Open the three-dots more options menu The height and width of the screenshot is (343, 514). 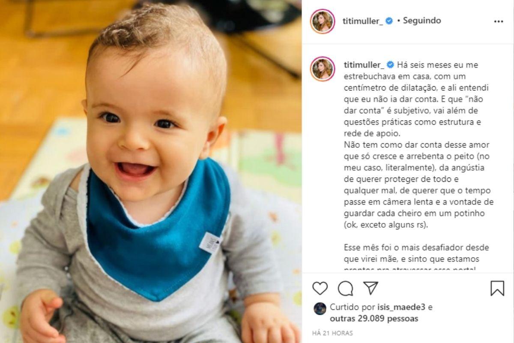pos(499,21)
